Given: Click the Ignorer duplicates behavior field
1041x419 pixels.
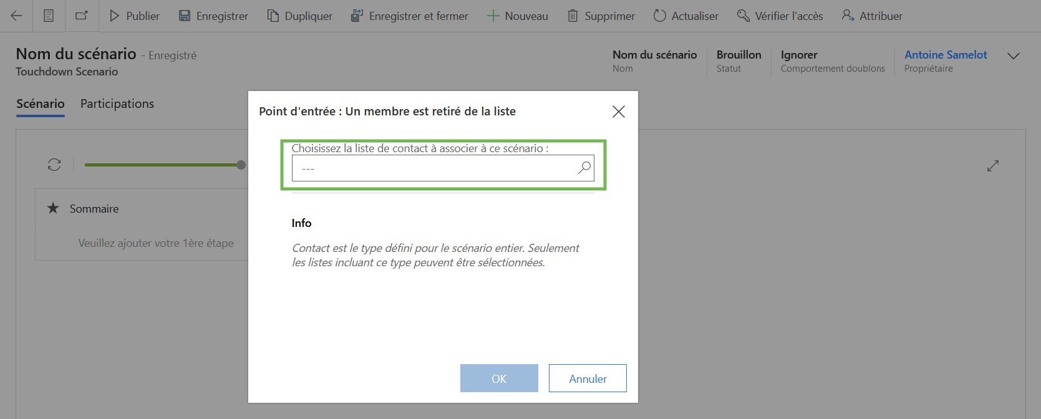Looking at the screenshot, I should point(833,60).
